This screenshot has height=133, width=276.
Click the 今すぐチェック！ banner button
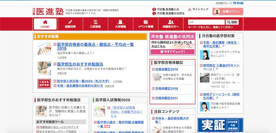tap(172, 52)
